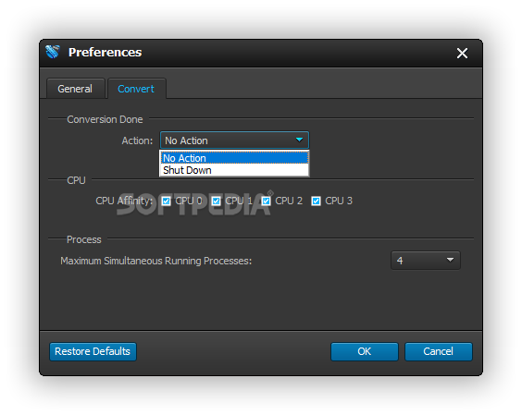
Task: Select the Convert tab
Action: coord(136,89)
